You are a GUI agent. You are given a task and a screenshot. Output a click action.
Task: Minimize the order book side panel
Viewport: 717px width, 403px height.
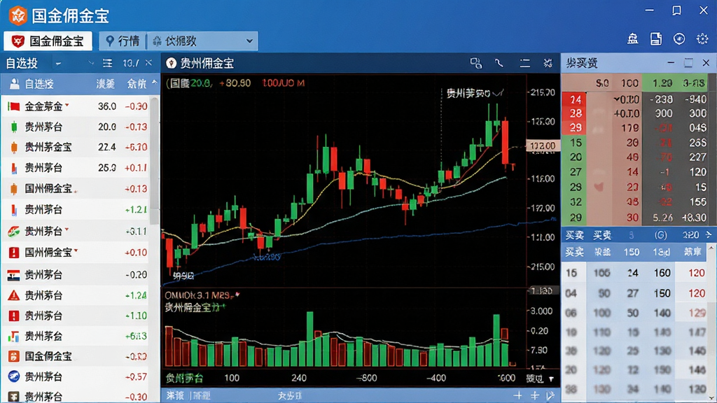[x=670, y=62]
